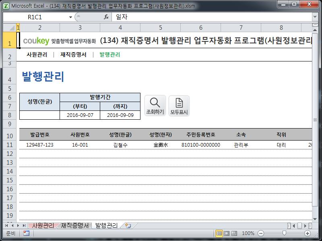Select the start date 2016-09-07 cell
Viewport: 322px width, 241px height.
80,115
